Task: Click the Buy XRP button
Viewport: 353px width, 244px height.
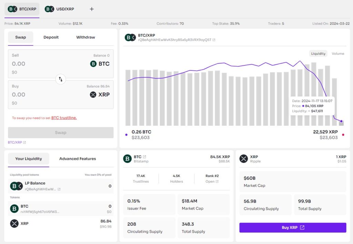Action: 292,227
